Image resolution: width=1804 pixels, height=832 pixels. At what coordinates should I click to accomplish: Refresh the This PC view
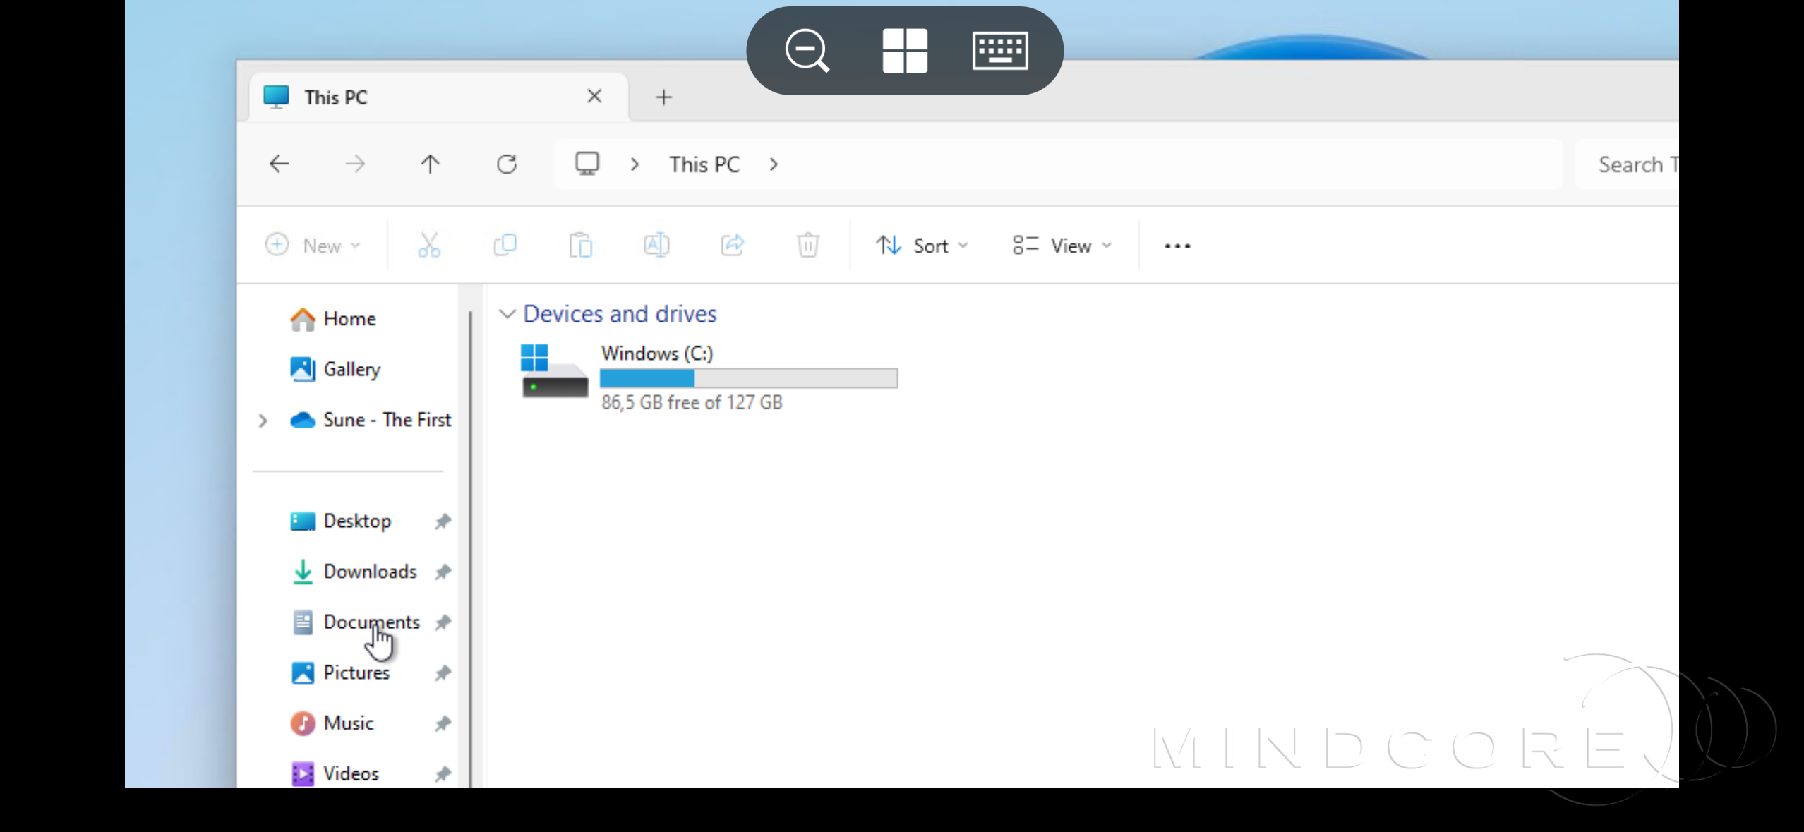(507, 164)
